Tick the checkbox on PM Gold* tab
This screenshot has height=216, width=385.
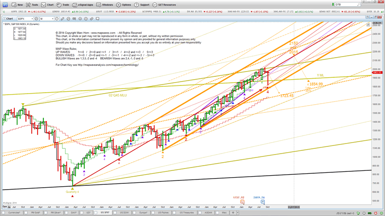pos(26,213)
